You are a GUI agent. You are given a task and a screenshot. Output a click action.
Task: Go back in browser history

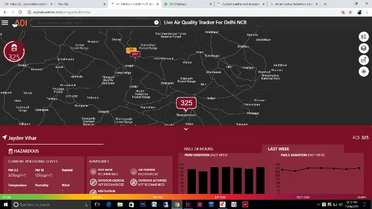5,12
